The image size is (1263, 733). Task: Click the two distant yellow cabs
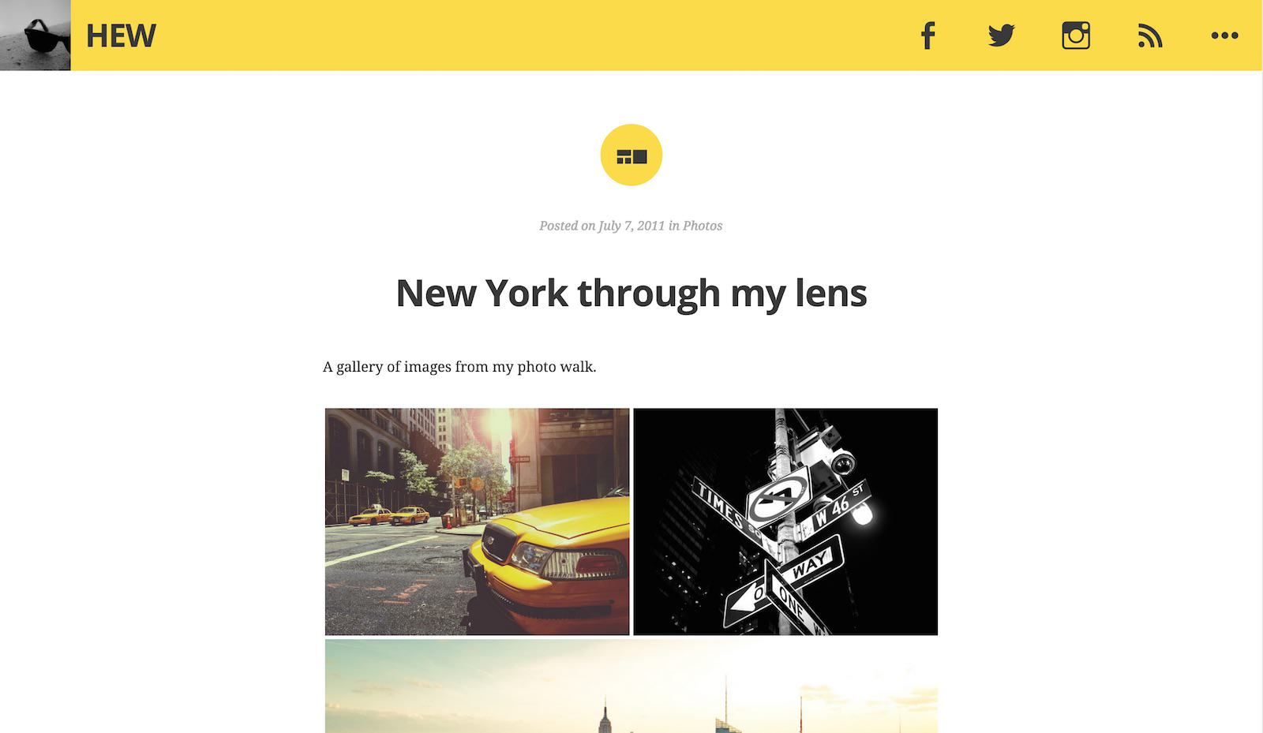tap(389, 517)
